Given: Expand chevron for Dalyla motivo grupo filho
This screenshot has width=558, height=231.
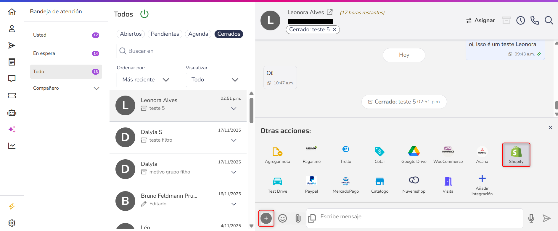Looking at the screenshot, I should (x=234, y=172).
